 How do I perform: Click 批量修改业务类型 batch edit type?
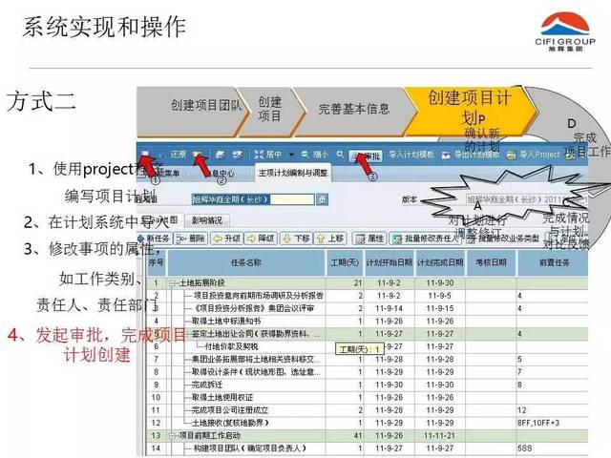503,239
